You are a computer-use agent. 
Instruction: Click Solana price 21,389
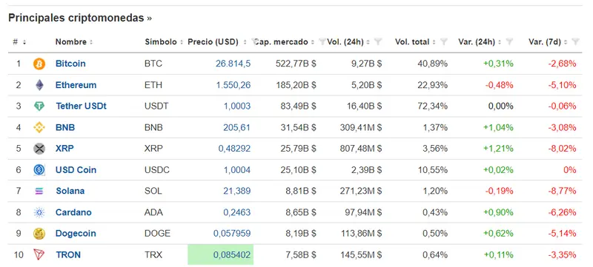[236, 192]
